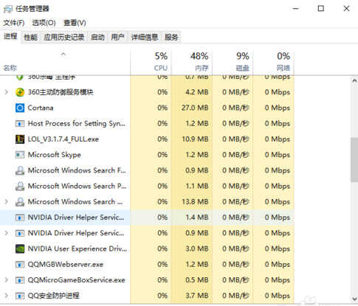Select the Cortana process name
The height and width of the screenshot is (306, 358).
[41, 108]
